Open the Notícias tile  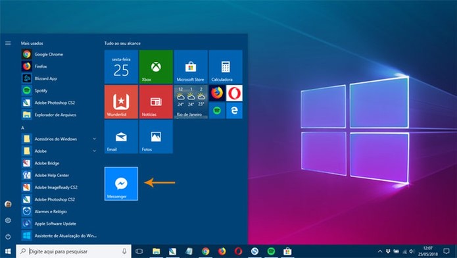pyautogui.click(x=156, y=102)
